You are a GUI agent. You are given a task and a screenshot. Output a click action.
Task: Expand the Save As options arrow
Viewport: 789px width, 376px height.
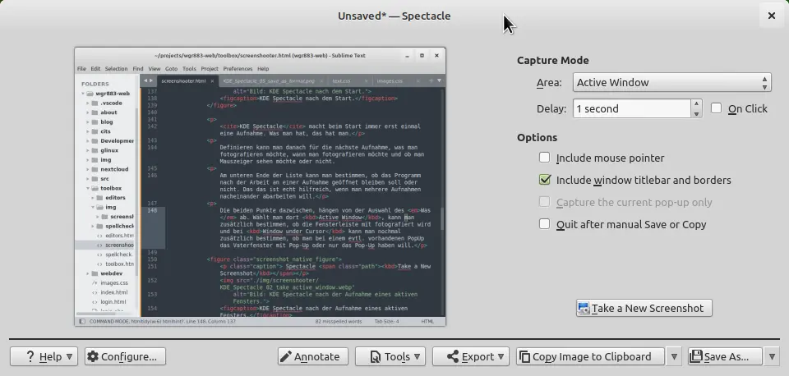tap(772, 356)
